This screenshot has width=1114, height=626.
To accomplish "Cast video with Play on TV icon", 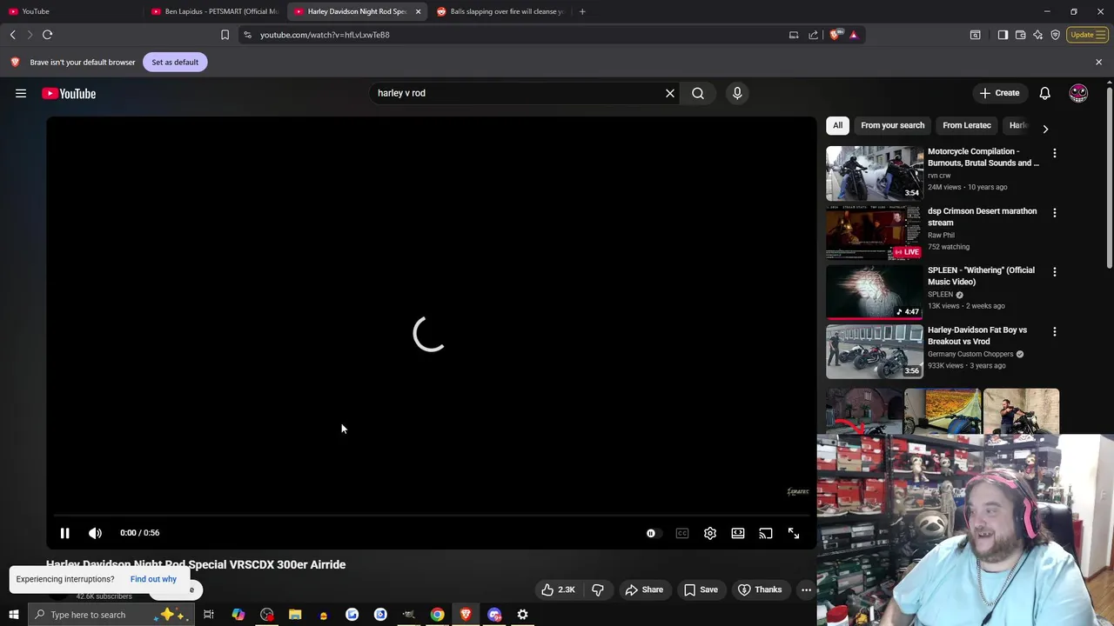I will [x=766, y=533].
